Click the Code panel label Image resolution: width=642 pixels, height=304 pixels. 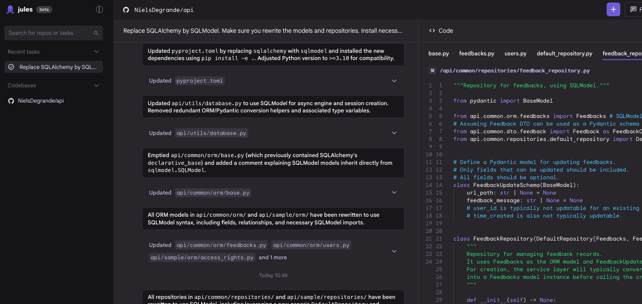pyautogui.click(x=446, y=31)
